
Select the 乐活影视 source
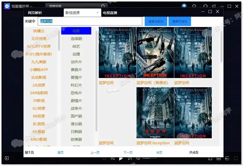(39, 77)
